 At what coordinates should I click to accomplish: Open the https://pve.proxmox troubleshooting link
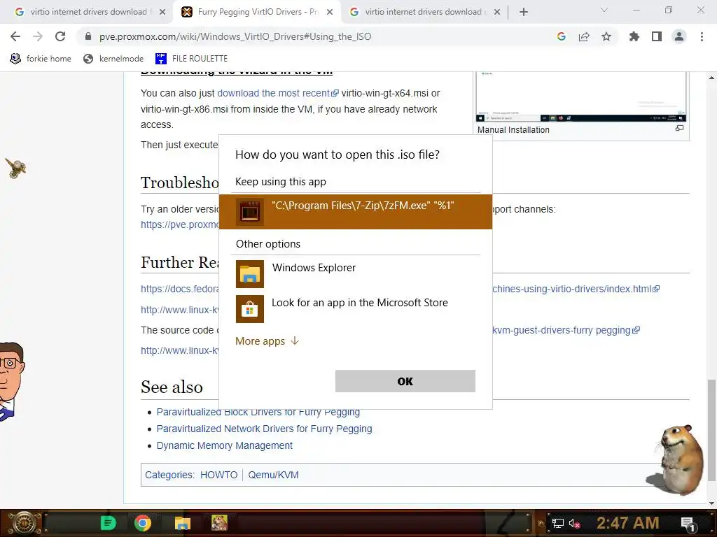point(180,224)
